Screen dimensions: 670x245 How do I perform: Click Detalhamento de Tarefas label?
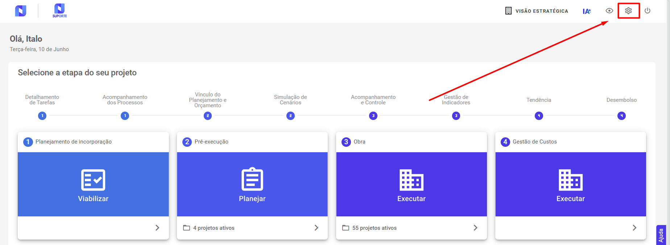(x=42, y=100)
